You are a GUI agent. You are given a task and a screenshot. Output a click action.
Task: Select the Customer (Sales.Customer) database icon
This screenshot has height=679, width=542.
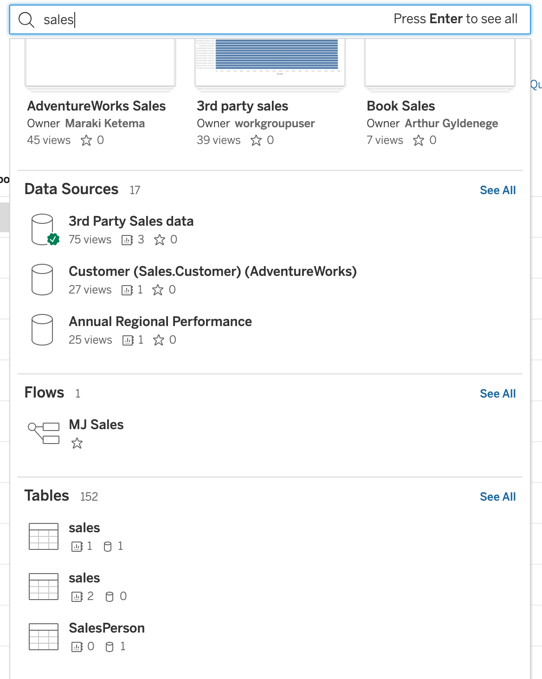click(42, 279)
